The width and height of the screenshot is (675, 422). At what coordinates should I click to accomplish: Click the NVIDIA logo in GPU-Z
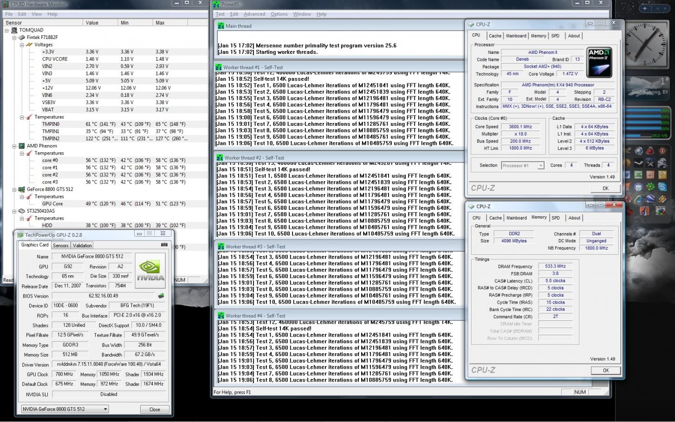click(x=150, y=272)
